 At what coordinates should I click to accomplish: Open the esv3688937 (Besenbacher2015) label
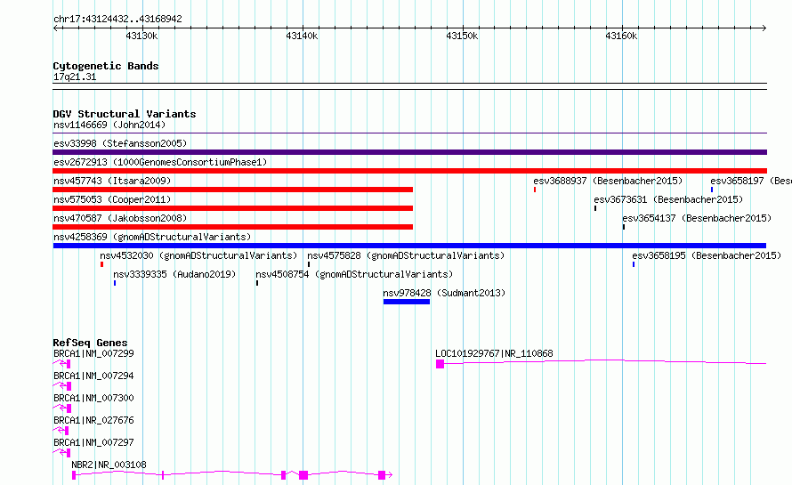pos(608,181)
